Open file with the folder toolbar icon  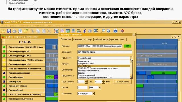point(3,31)
